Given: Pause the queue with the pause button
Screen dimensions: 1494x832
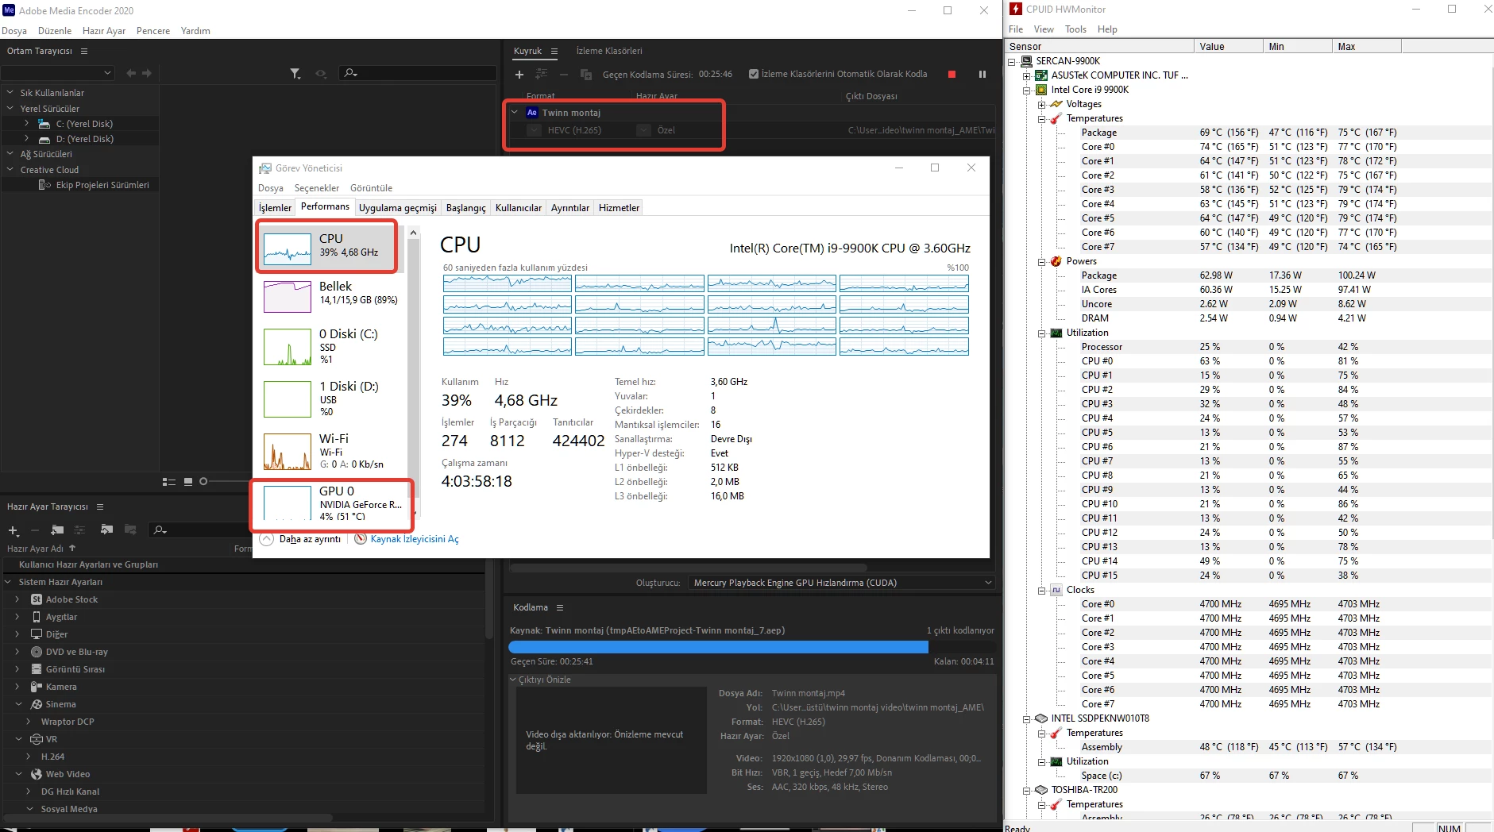Looking at the screenshot, I should pos(982,74).
